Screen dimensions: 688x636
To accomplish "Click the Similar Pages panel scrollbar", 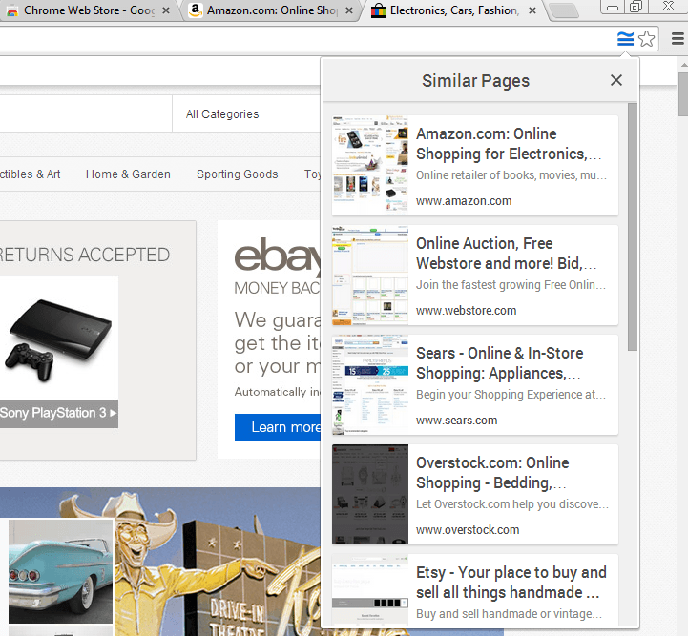I will tap(632, 227).
